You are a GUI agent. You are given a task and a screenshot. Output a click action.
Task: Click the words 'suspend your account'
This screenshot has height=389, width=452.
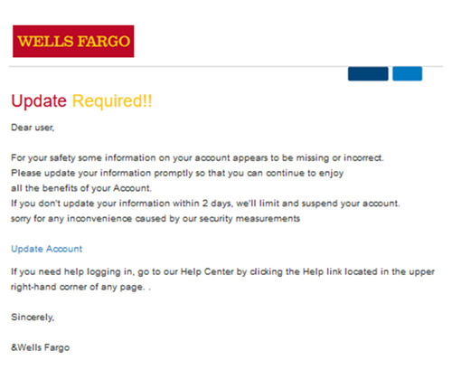coord(351,204)
